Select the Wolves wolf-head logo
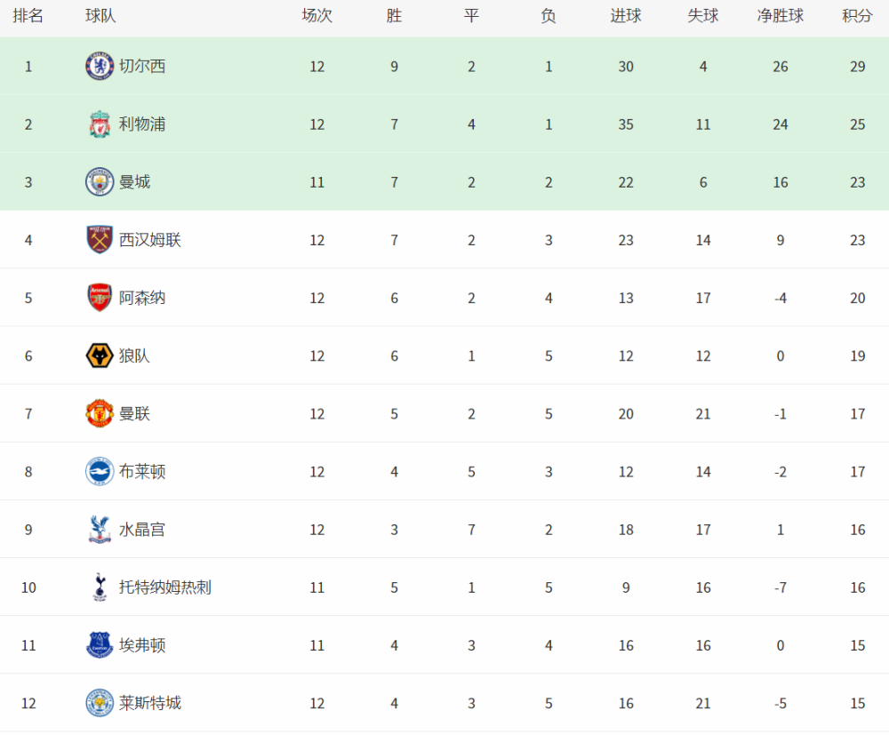Screen dimensions: 889x735 coord(100,356)
